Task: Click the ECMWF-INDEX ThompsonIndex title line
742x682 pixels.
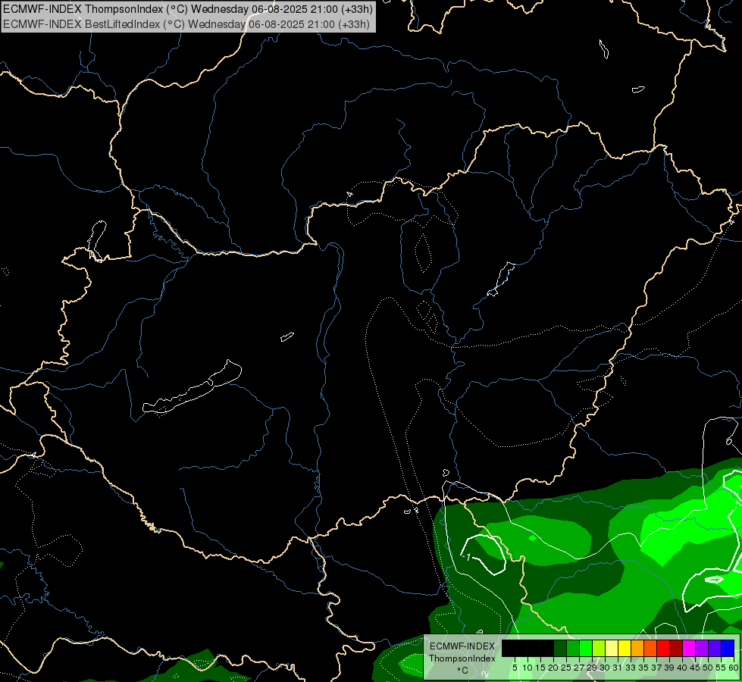Action: click(188, 8)
